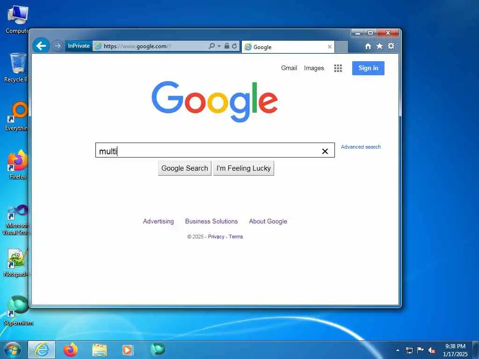The image size is (479, 359).
Task: Go to the Home page icon
Action: [x=368, y=46]
